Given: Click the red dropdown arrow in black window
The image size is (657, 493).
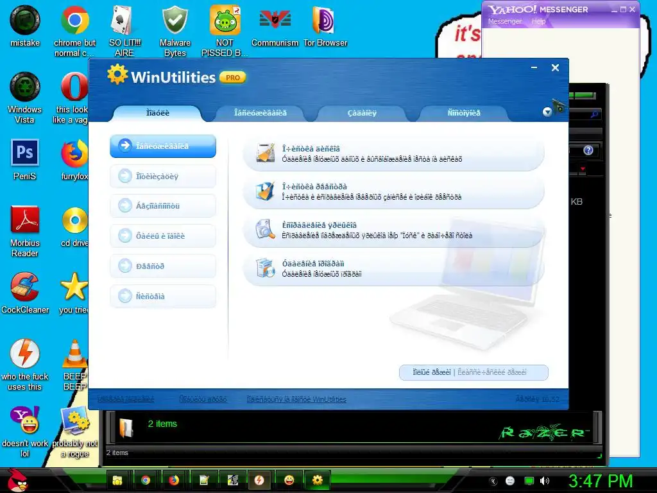Looking at the screenshot, I should tap(583, 169).
